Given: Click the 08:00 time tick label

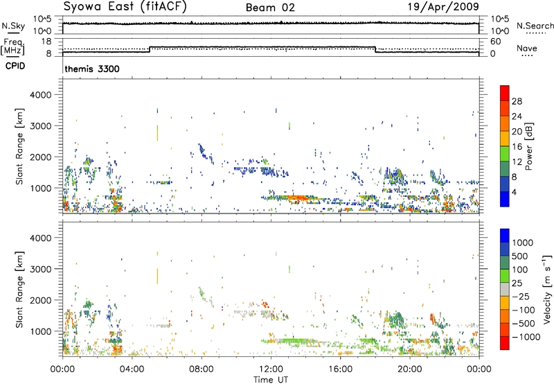Looking at the screenshot, I should 202,369.
